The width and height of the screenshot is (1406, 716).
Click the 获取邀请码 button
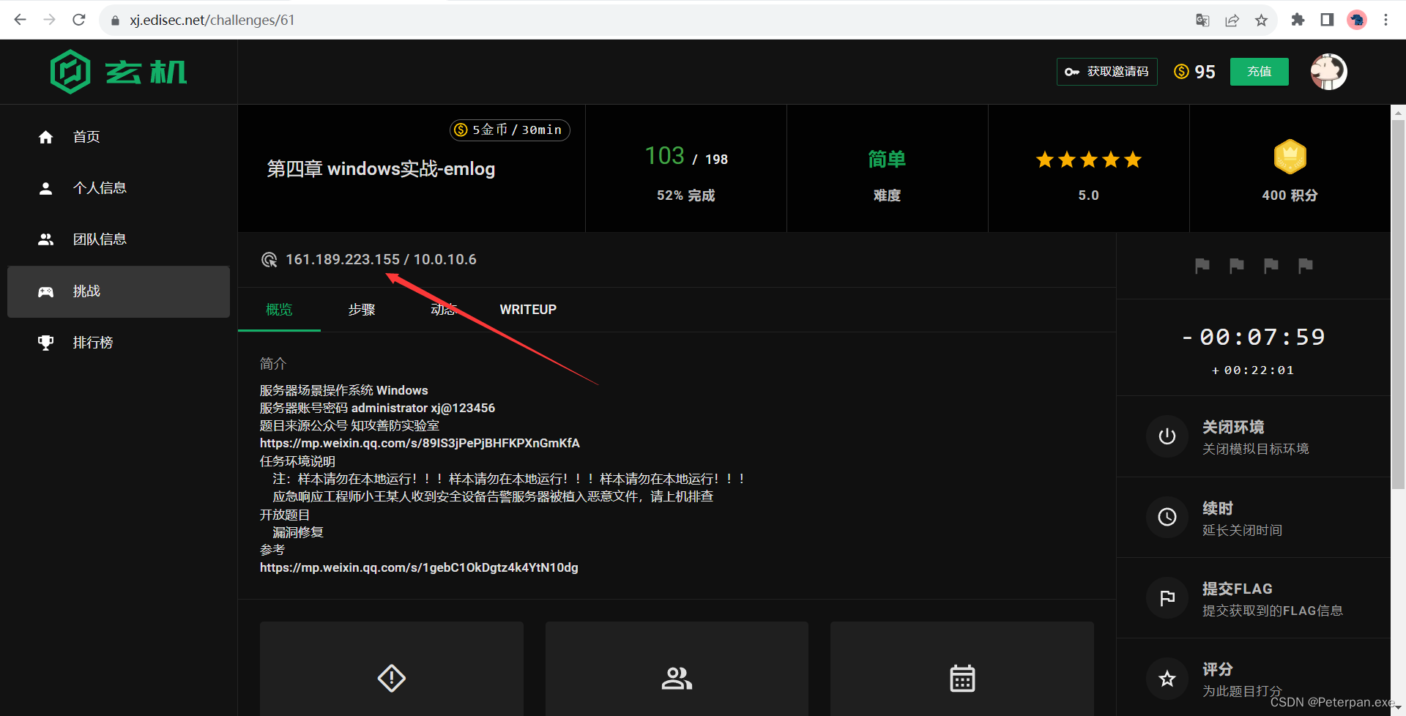point(1106,72)
